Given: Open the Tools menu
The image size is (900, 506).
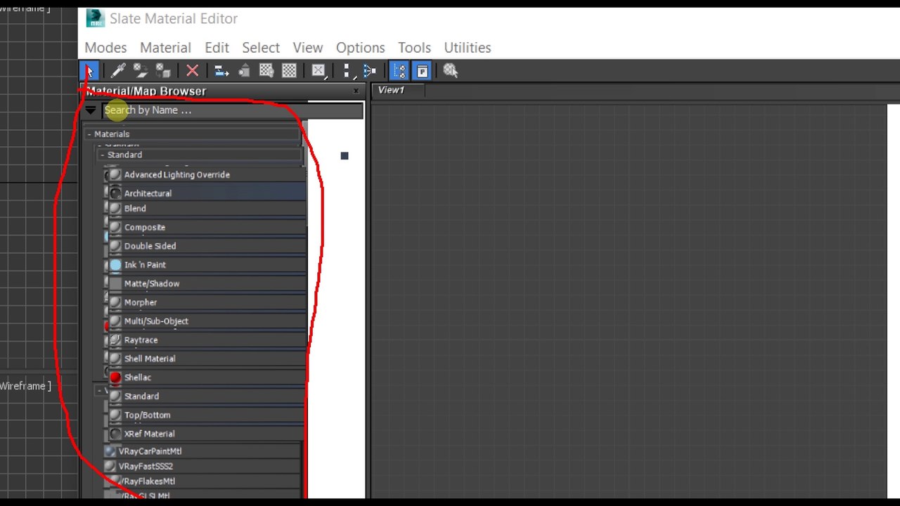Looking at the screenshot, I should point(414,48).
